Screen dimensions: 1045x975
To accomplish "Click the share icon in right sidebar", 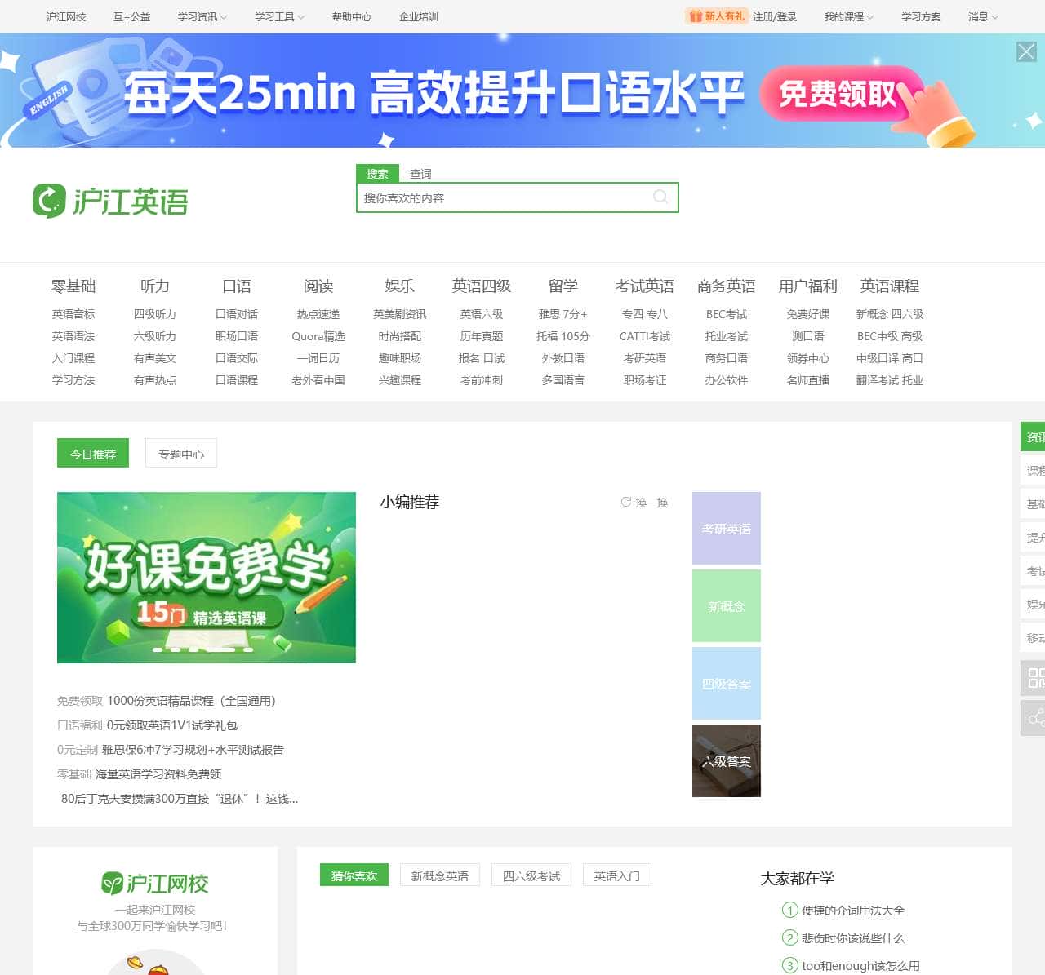I will (x=1035, y=718).
